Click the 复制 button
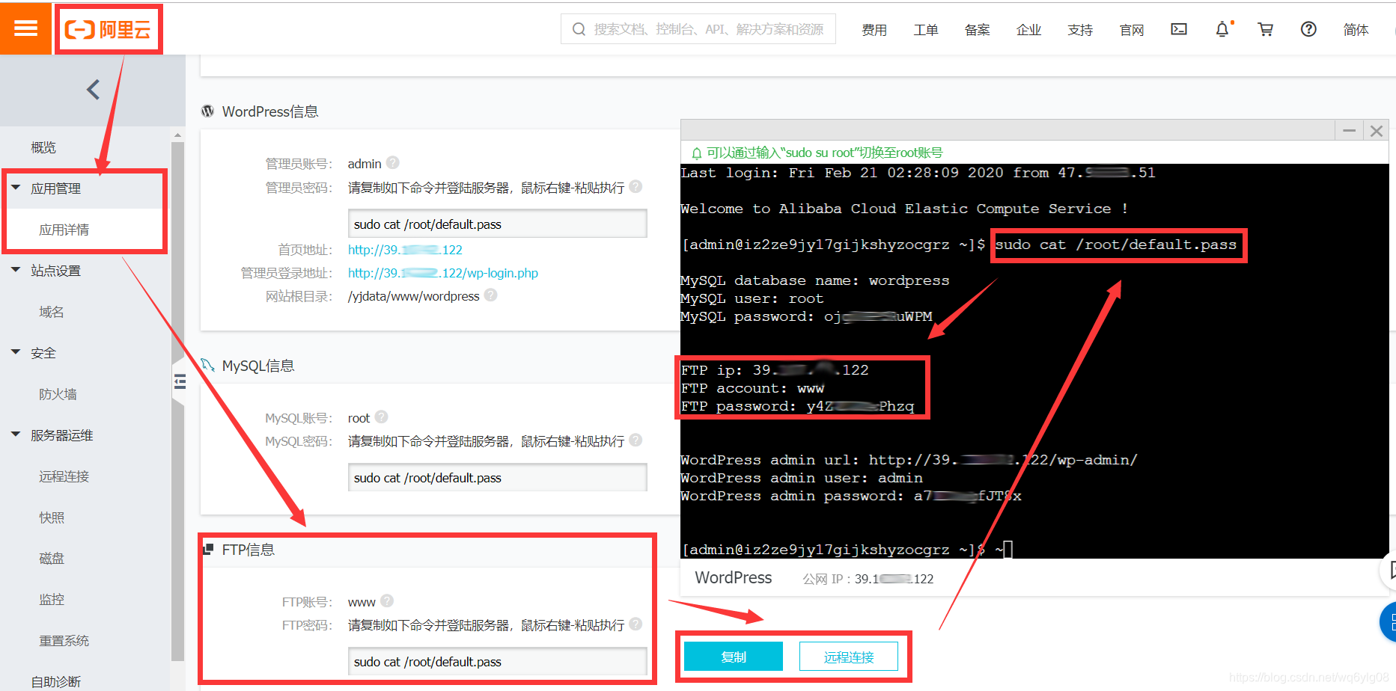 [734, 657]
